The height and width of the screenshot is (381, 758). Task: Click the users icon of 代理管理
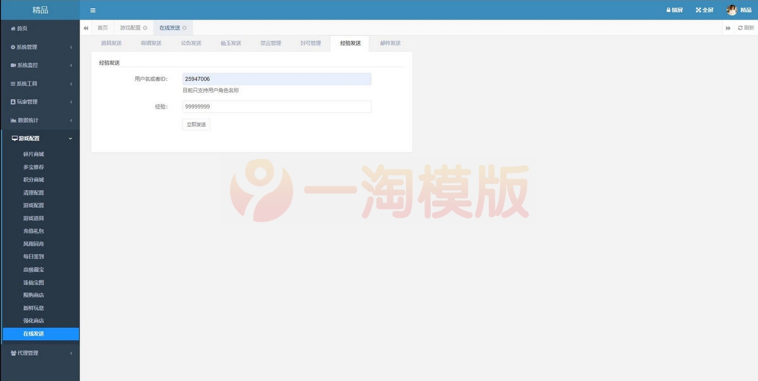pyautogui.click(x=14, y=353)
